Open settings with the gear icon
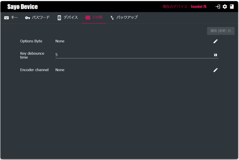239x160 pixels. pos(225,7)
